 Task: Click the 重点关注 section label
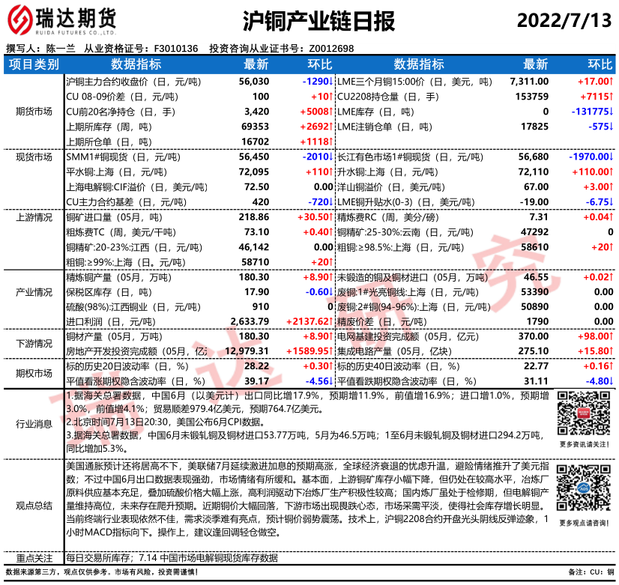click(x=34, y=558)
